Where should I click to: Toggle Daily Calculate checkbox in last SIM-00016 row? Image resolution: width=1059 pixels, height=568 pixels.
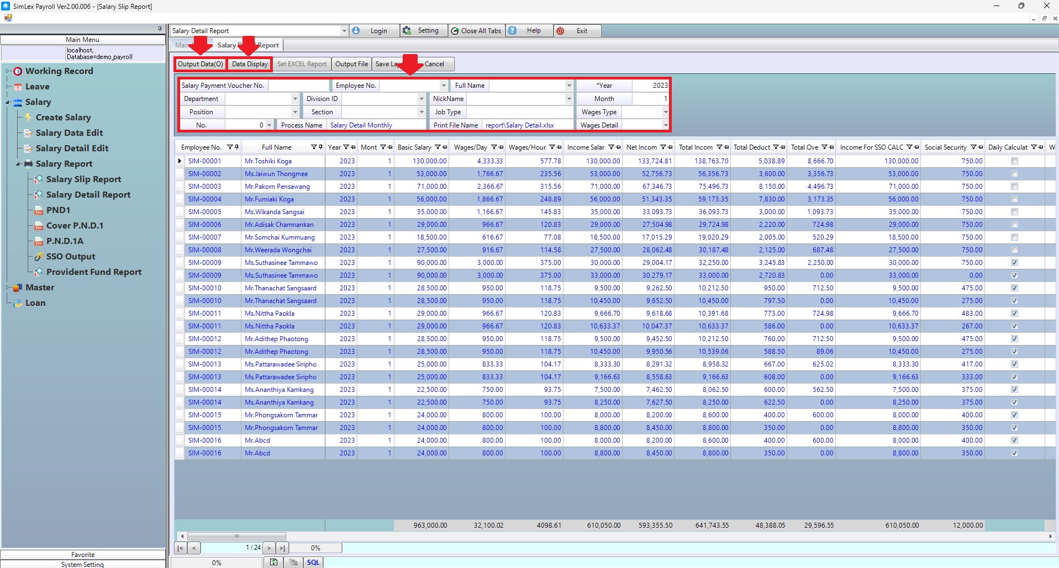pyautogui.click(x=1014, y=453)
